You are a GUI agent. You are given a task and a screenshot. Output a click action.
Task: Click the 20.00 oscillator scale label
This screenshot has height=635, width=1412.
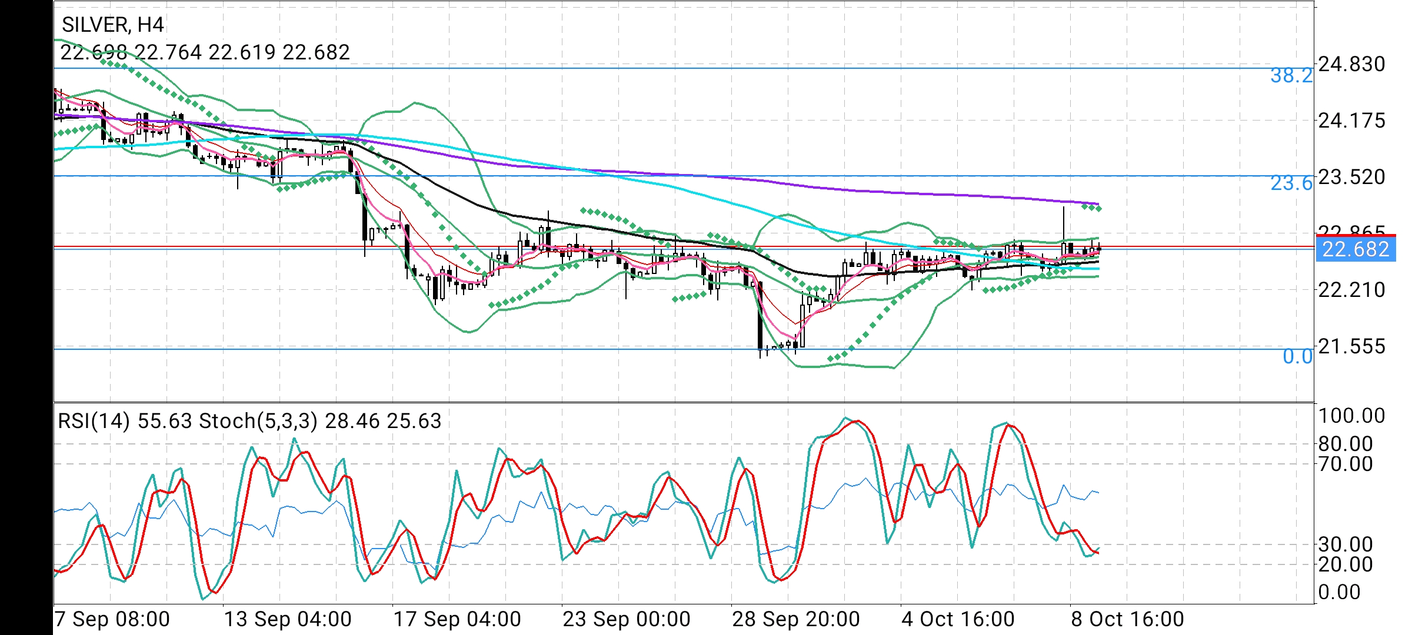click(1346, 564)
